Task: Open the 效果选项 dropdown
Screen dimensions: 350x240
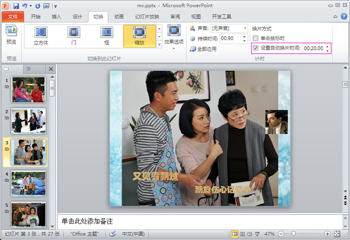Action: tap(174, 37)
